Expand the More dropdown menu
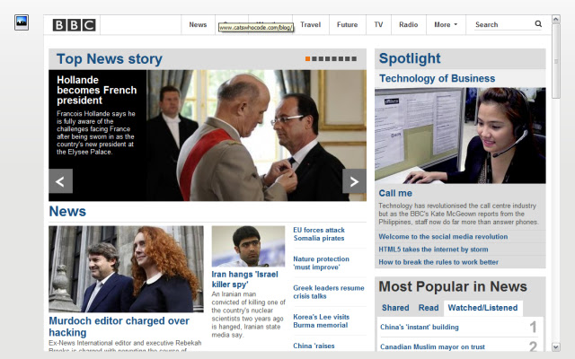Screen dimensions: 575x359 click(446, 24)
